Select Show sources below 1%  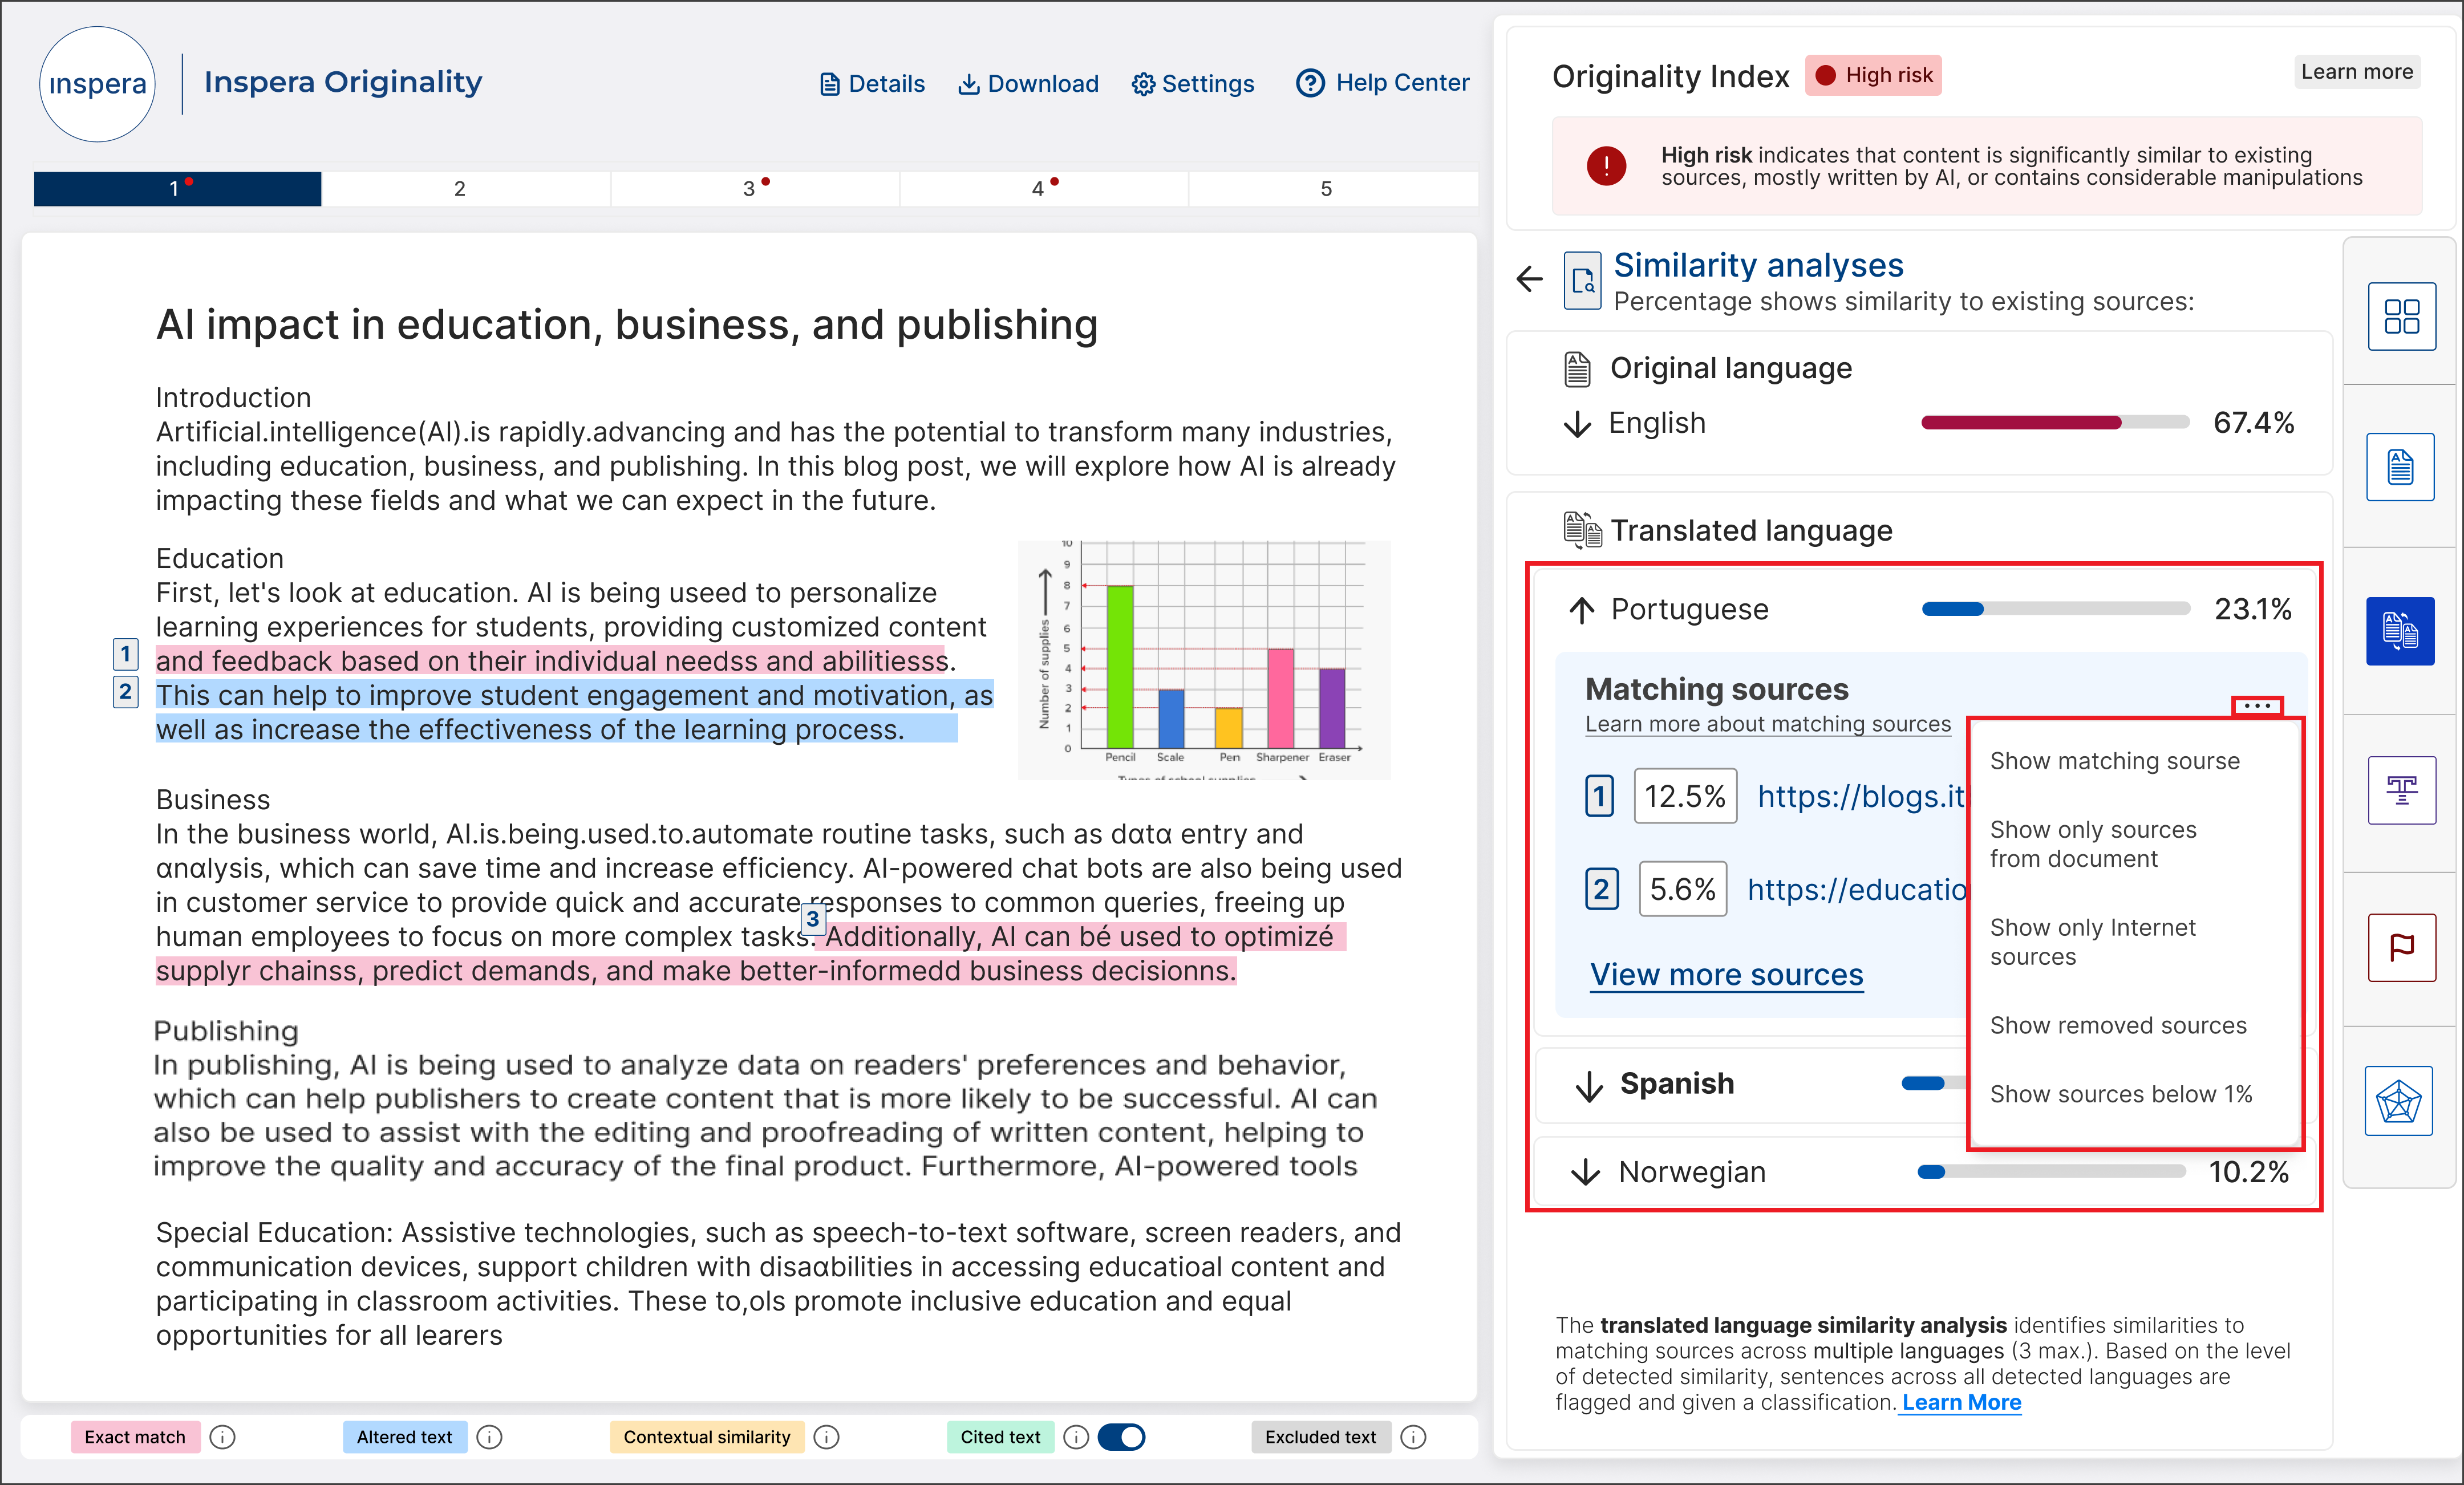point(2120,1094)
